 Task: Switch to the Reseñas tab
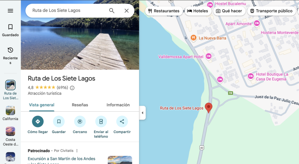click(80, 105)
